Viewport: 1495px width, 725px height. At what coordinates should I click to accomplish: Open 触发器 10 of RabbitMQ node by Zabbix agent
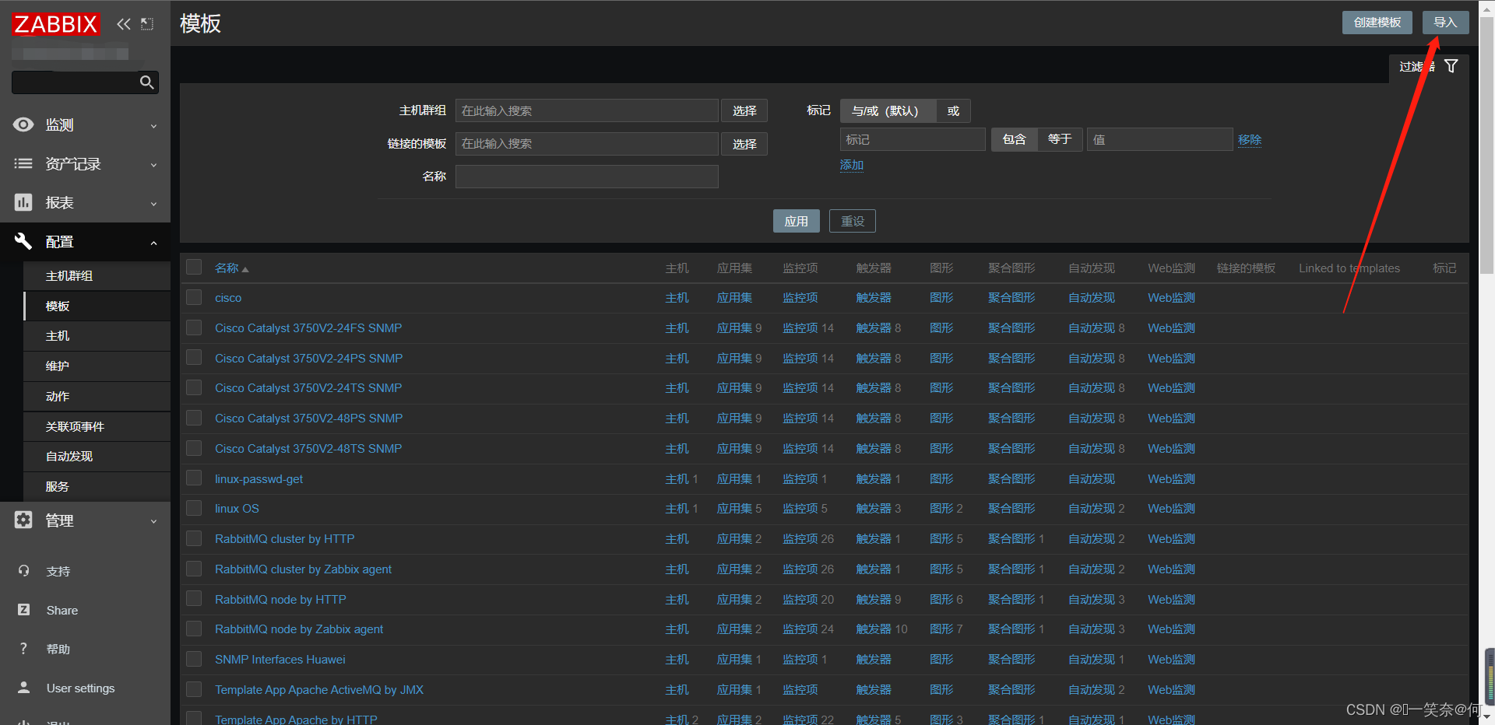[x=881, y=629]
